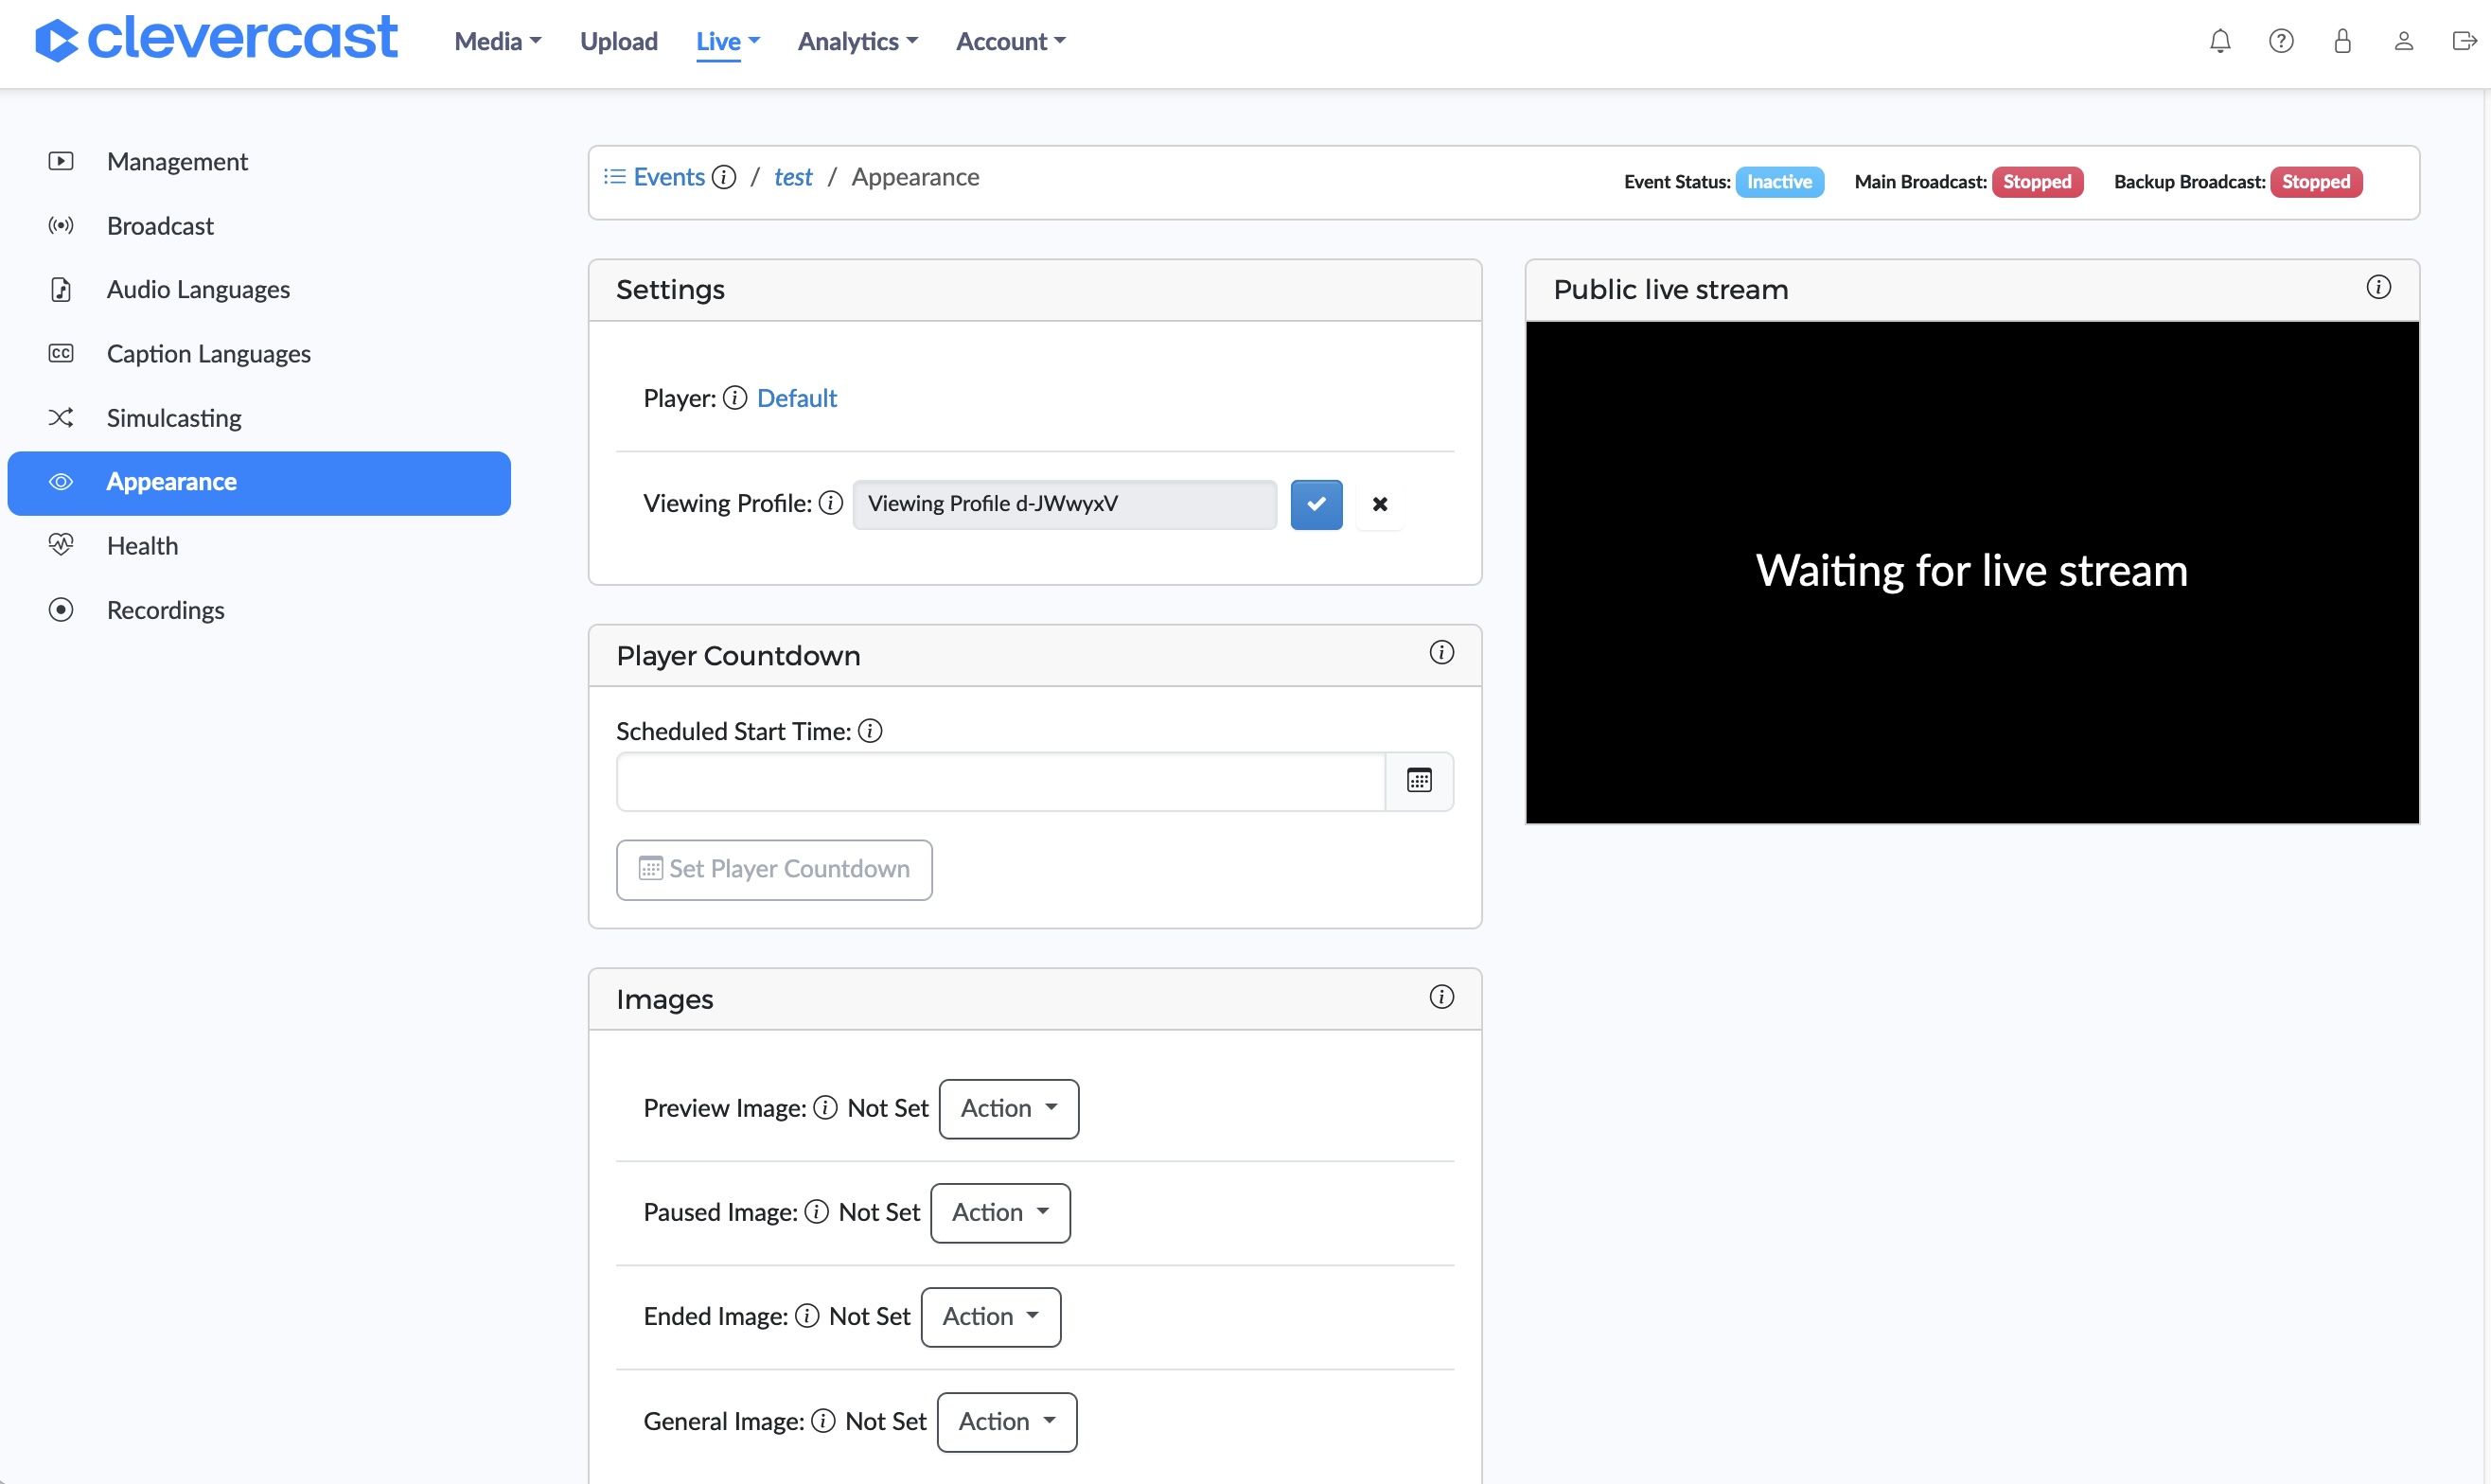Click the padlock icon in header
This screenshot has width=2491, height=1484.
point(2342,41)
